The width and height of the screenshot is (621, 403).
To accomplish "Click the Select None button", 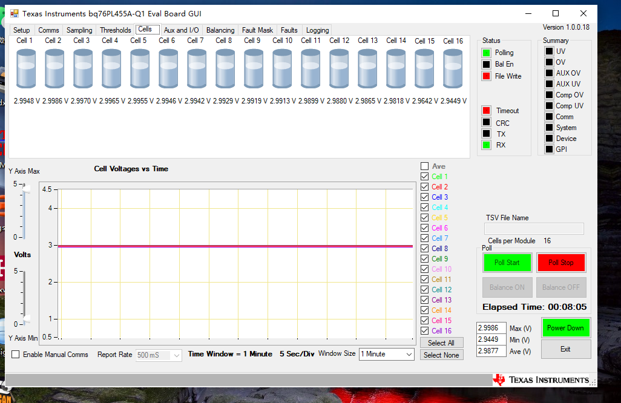I will [x=441, y=355].
